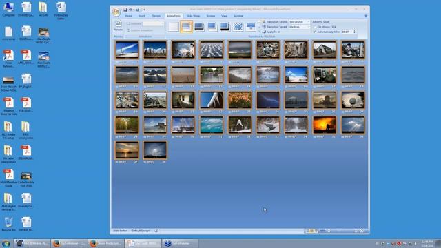Image resolution: width=441 pixels, height=248 pixels.
Task: Switch to first Firefox taskbar window
Action: coord(70,243)
